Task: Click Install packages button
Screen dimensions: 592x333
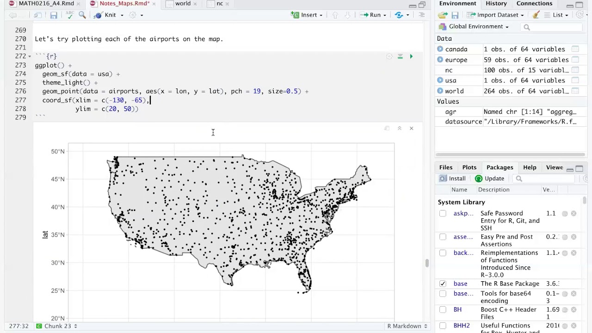Action: click(452, 179)
